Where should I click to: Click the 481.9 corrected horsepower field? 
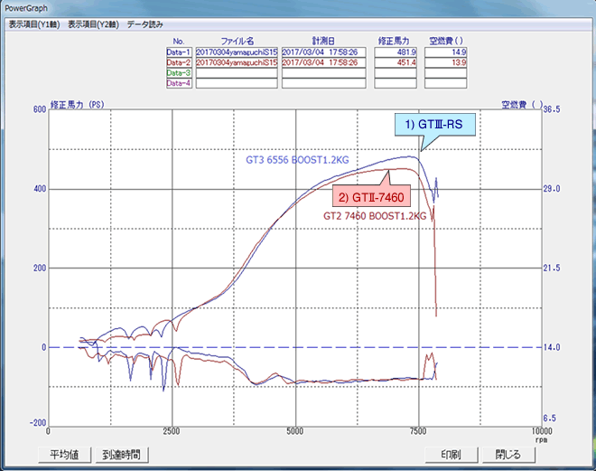point(395,52)
